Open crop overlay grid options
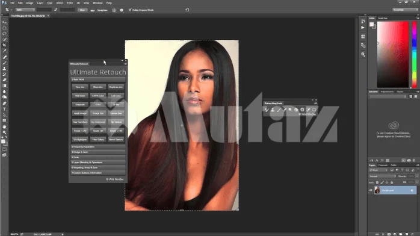 [114, 10]
